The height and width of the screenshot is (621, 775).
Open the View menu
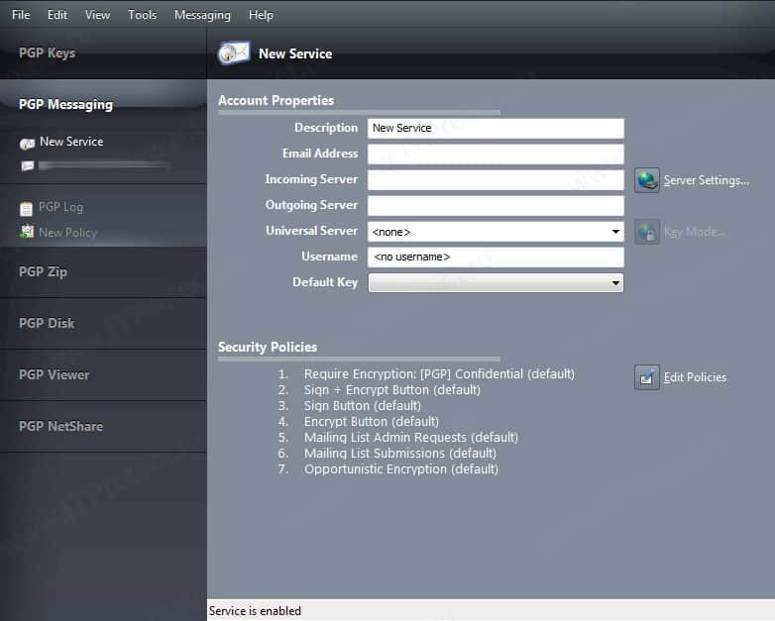pyautogui.click(x=97, y=15)
